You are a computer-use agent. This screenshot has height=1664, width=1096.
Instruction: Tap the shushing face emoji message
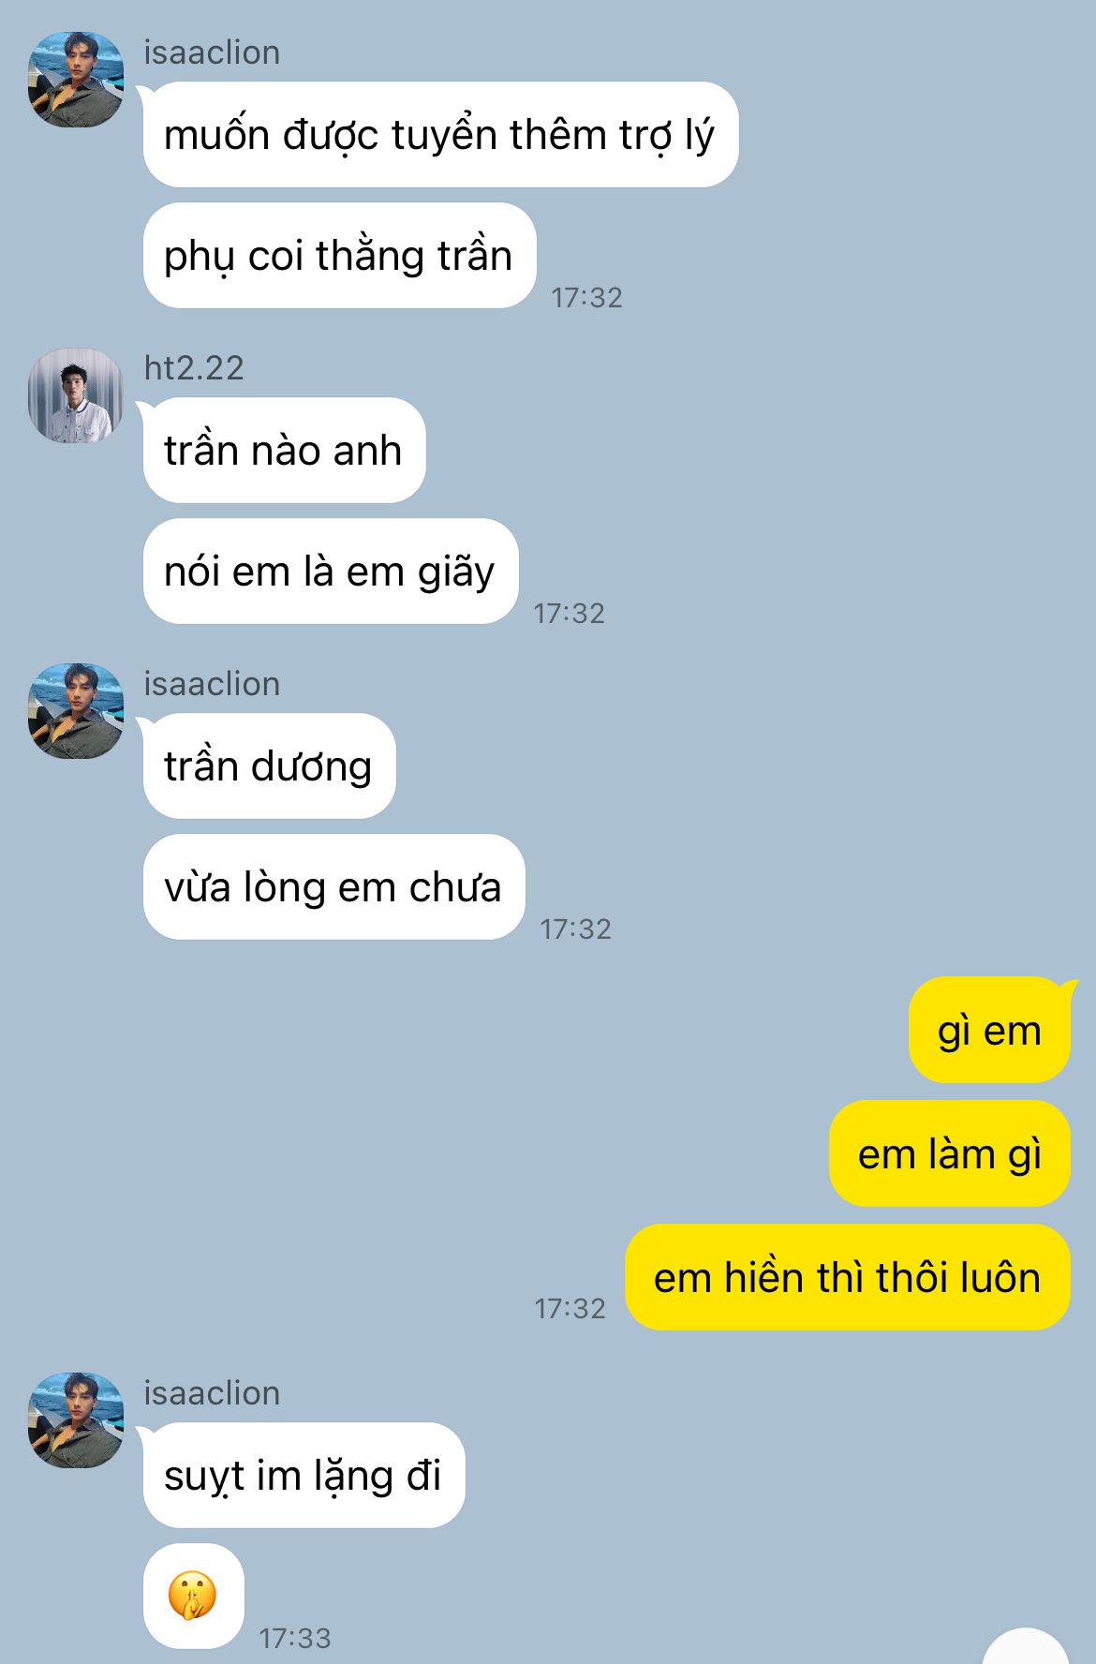click(x=194, y=1596)
